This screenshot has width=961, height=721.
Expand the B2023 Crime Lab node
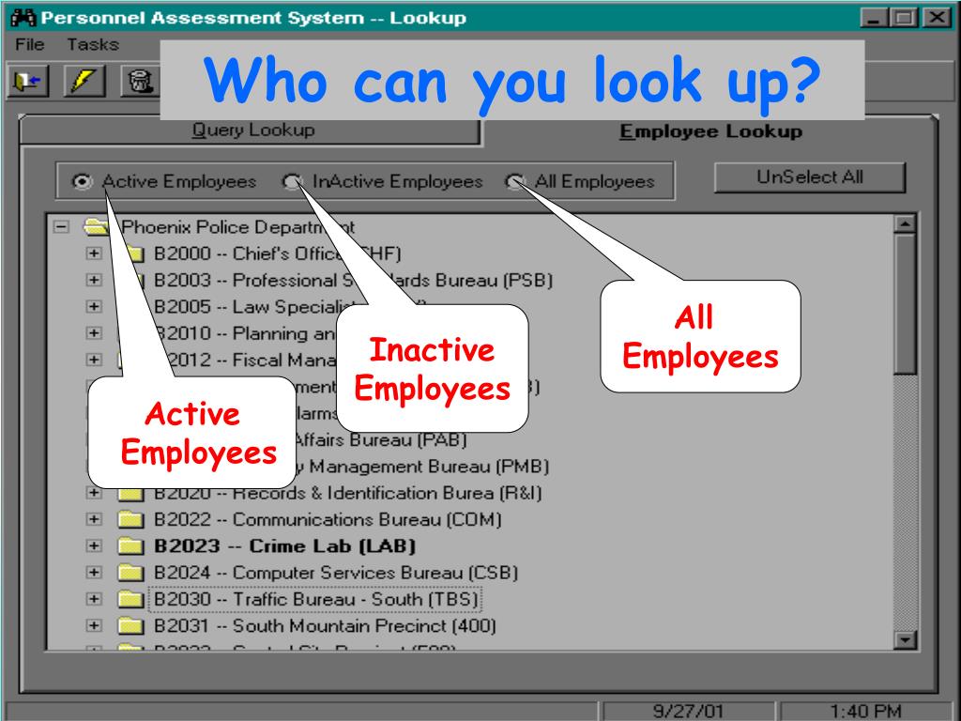94,546
